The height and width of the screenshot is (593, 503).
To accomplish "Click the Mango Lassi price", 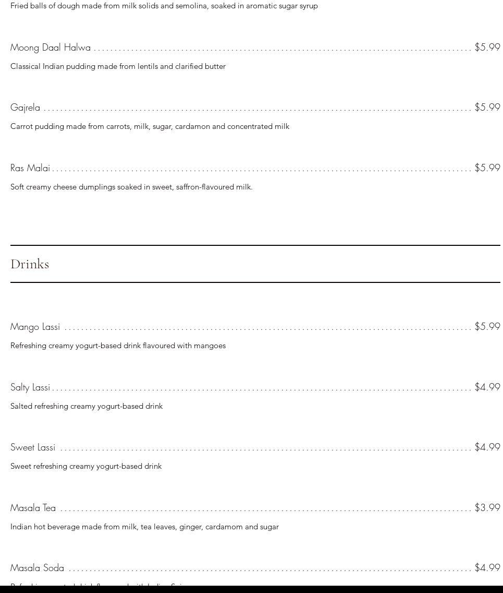I will click(x=487, y=327).
